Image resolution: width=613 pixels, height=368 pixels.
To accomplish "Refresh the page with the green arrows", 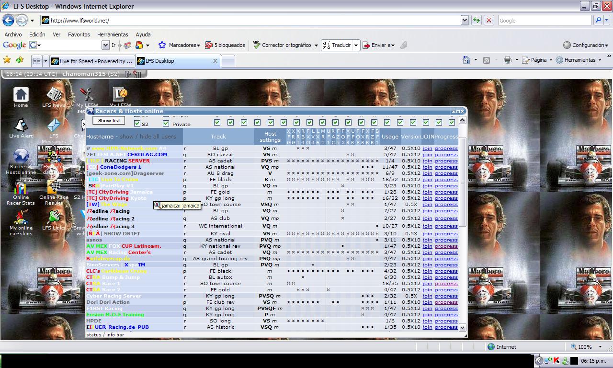I will (476, 20).
